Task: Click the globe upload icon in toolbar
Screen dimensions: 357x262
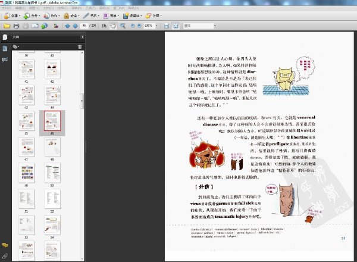Action: pyautogui.click(x=44, y=26)
